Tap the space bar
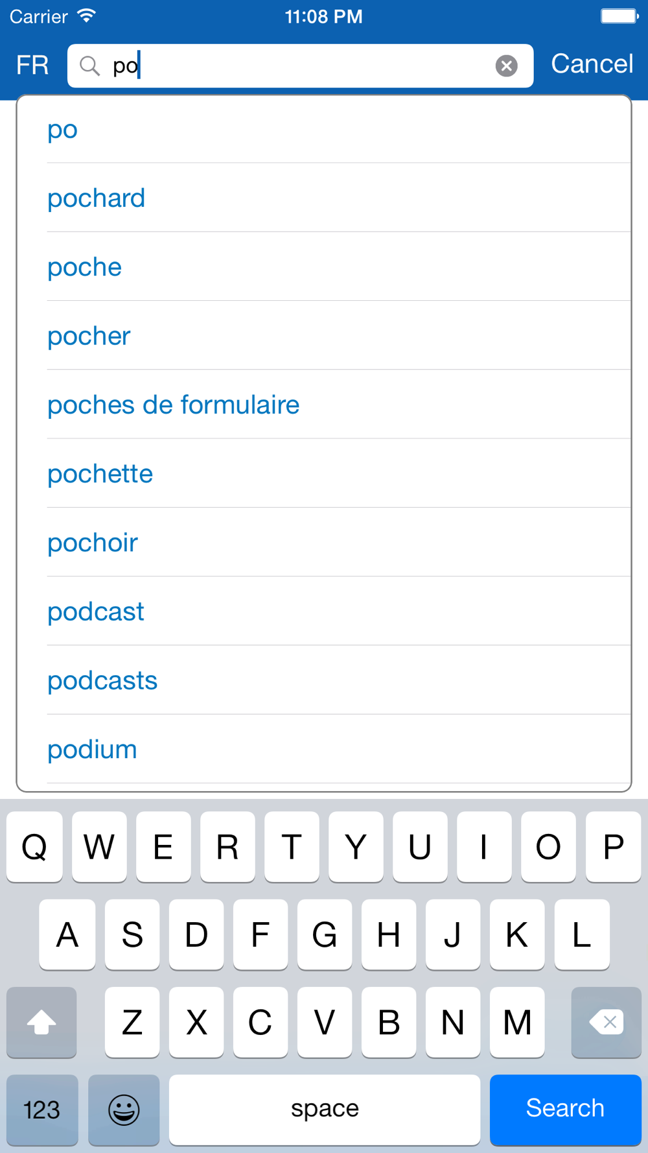The width and height of the screenshot is (648, 1153). coord(325,1110)
